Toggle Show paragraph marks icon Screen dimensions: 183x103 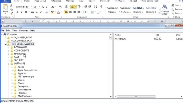(102, 7)
